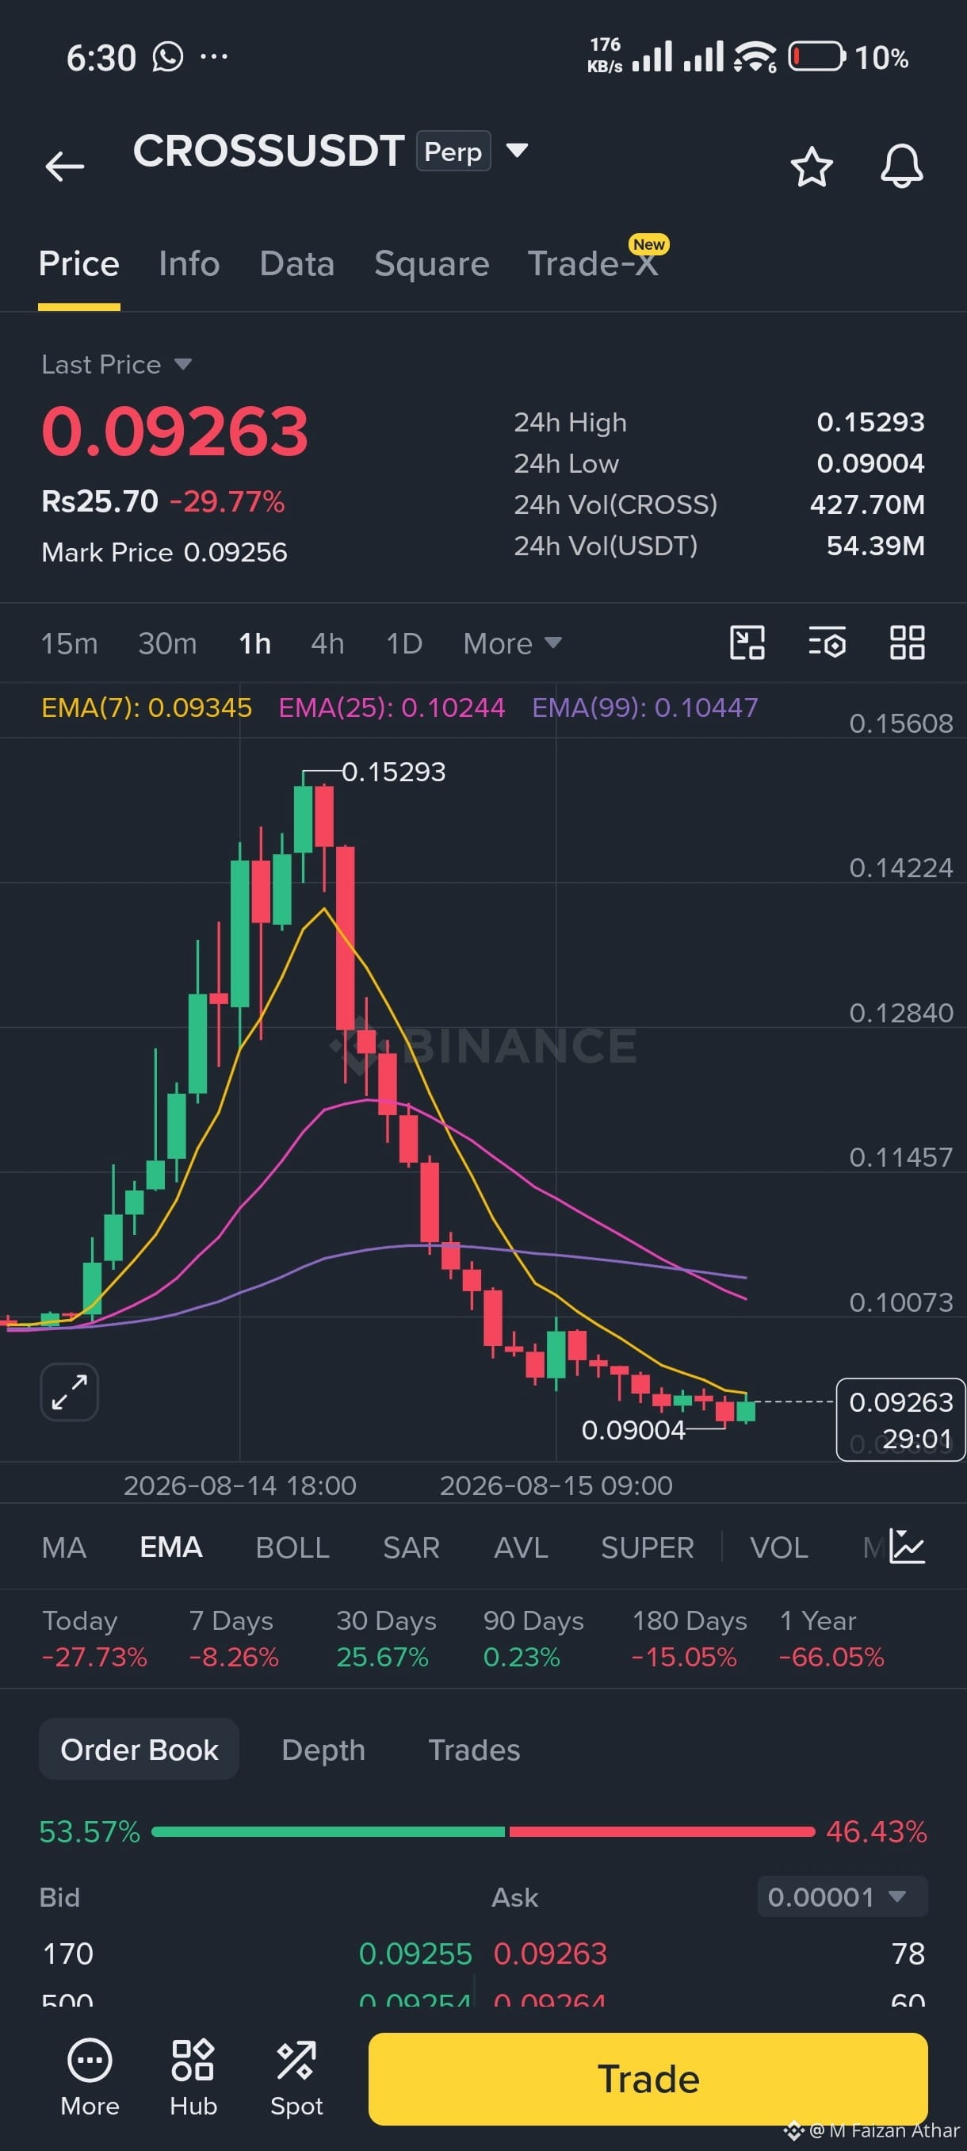Tap the red ask ratio bar
The width and height of the screenshot is (967, 2151).
coord(662,1831)
